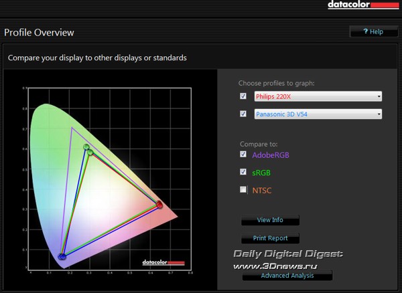Viewport: 402px width, 293px height.
Task: Click the top vertex of purple AdobeRGB triangle
Action: [72, 128]
